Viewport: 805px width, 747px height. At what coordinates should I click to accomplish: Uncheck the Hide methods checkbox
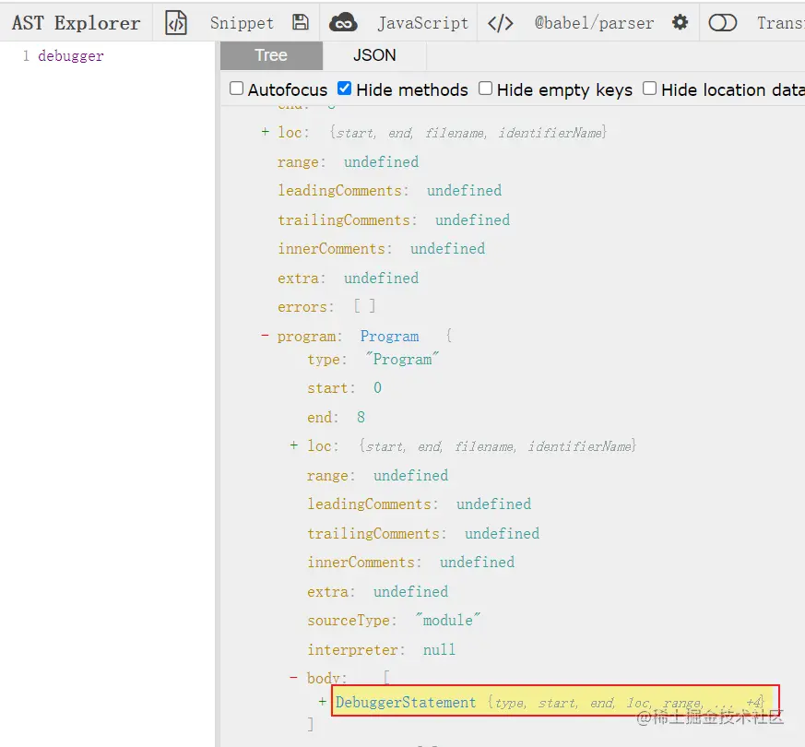[x=345, y=89]
